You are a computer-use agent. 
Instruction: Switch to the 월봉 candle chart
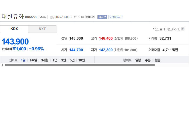coord(157,60)
